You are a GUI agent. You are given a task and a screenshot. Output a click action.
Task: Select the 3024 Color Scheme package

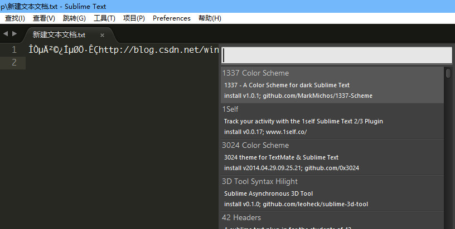332,157
